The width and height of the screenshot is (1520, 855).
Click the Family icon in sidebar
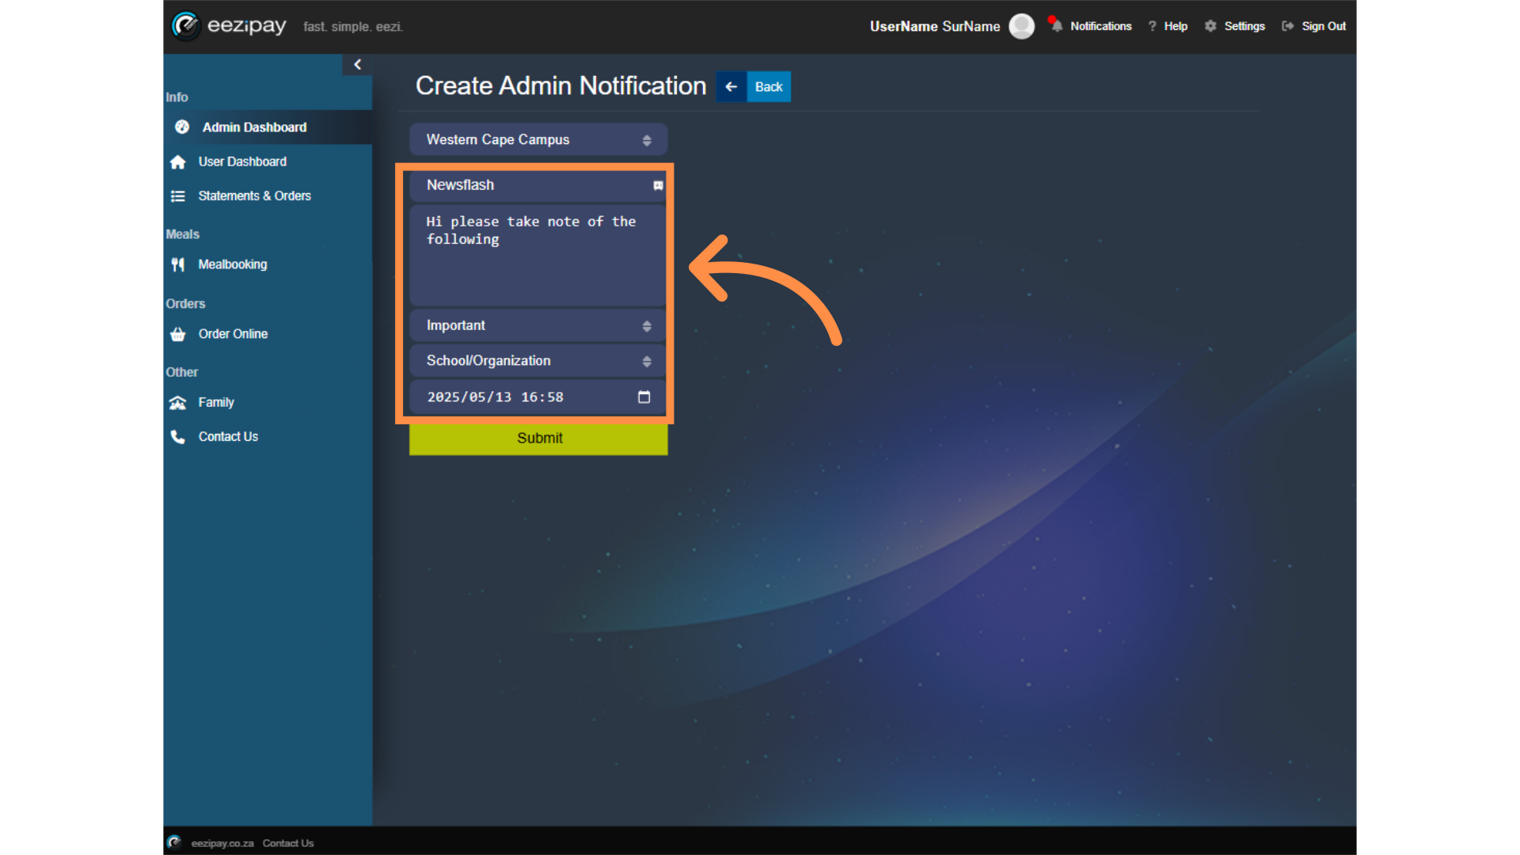178,402
